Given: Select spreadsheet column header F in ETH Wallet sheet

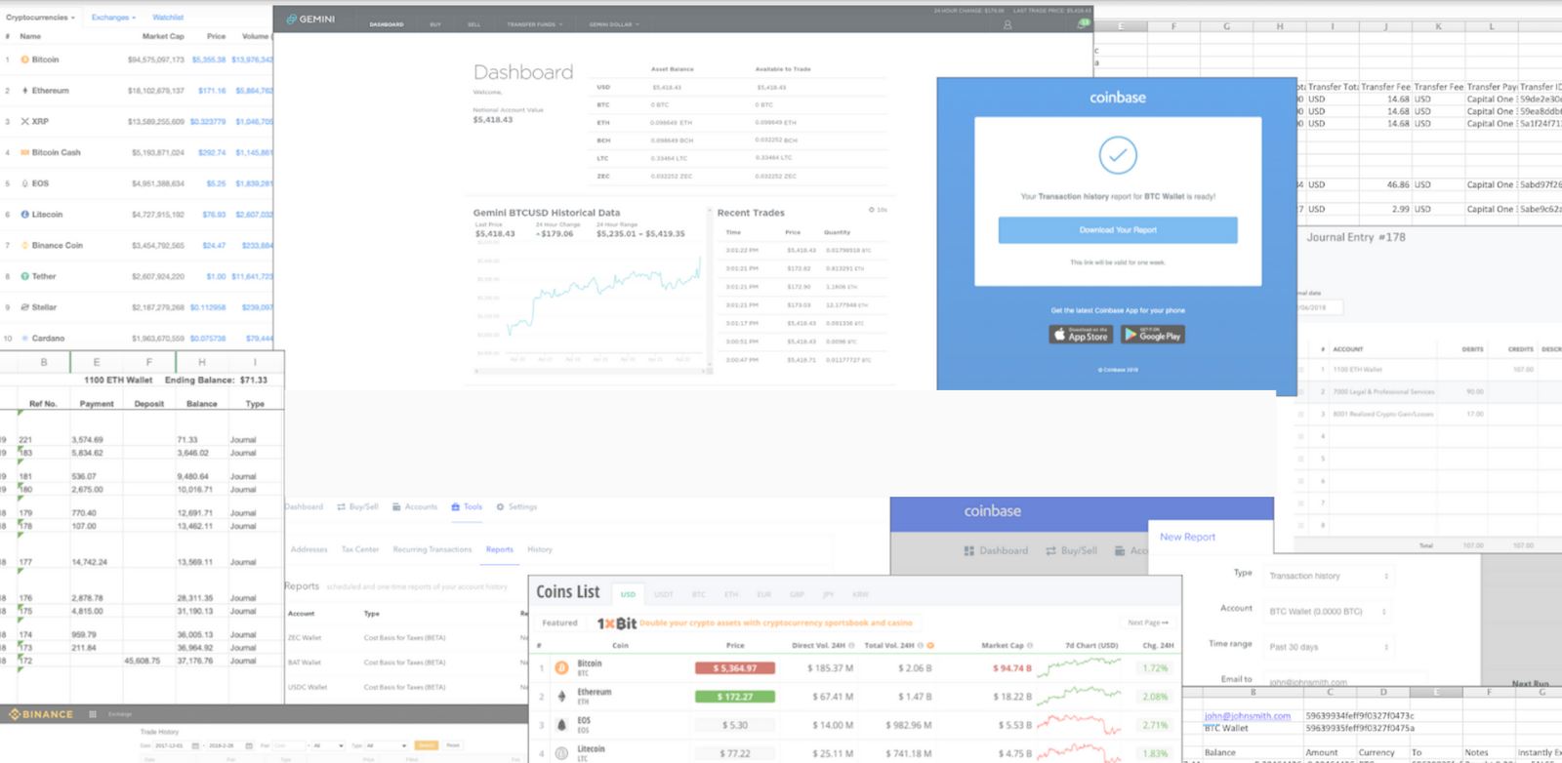Looking at the screenshot, I should (148, 362).
